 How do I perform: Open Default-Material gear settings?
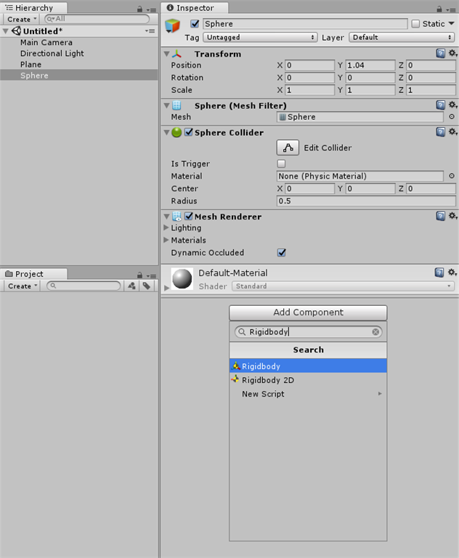(x=452, y=272)
